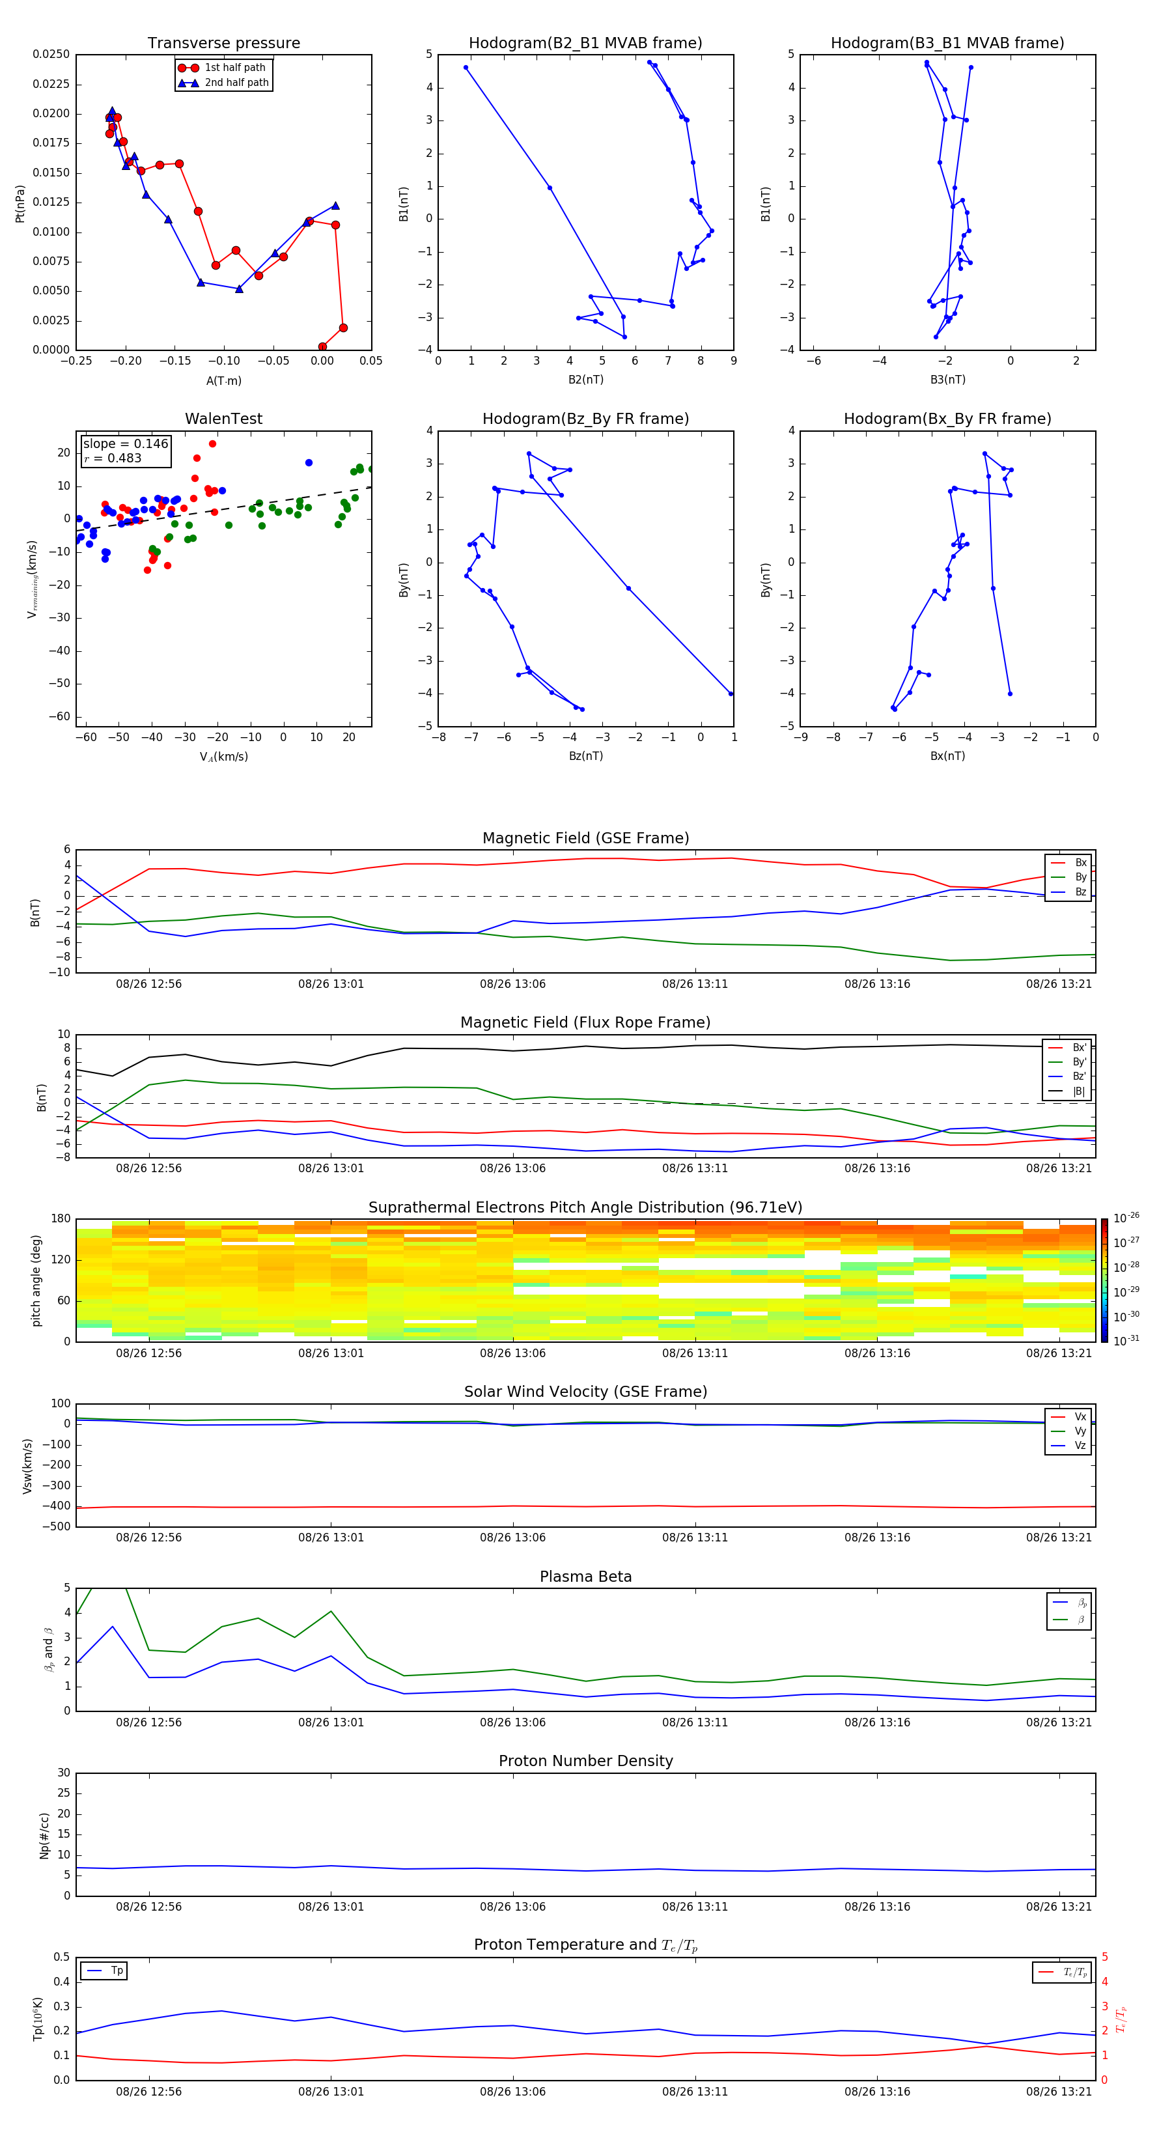Click the "V_A(km/s)" x-axis label
The width and height of the screenshot is (1172, 2149).
click(x=223, y=757)
